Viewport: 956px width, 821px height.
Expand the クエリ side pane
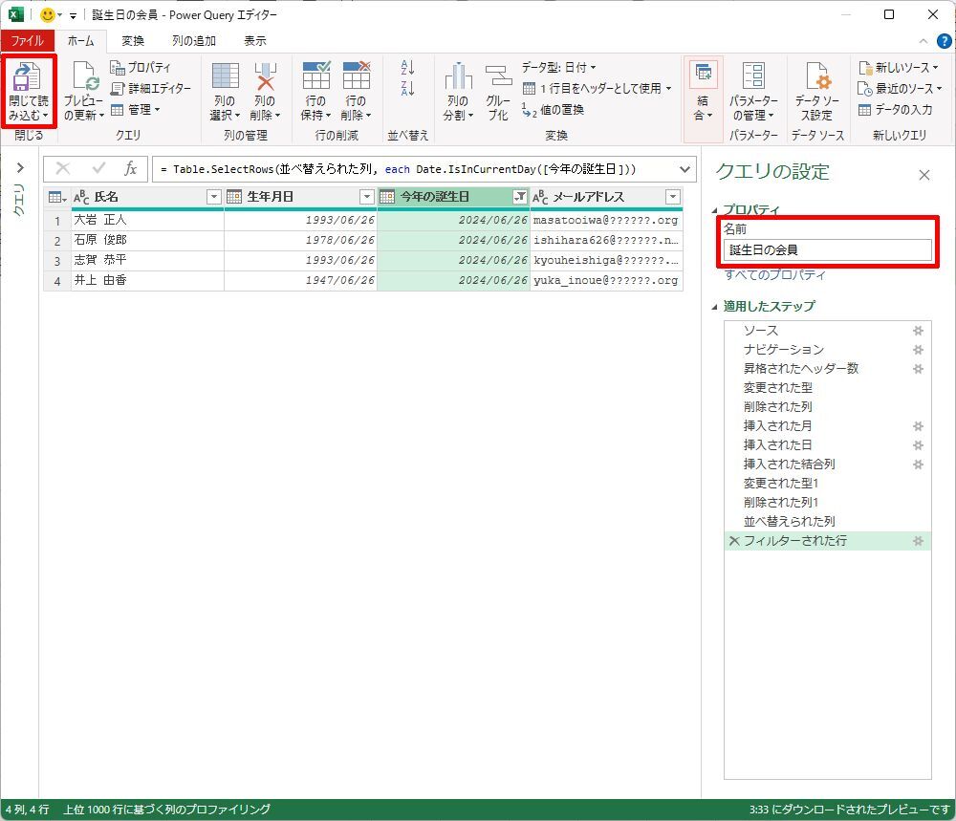20,168
